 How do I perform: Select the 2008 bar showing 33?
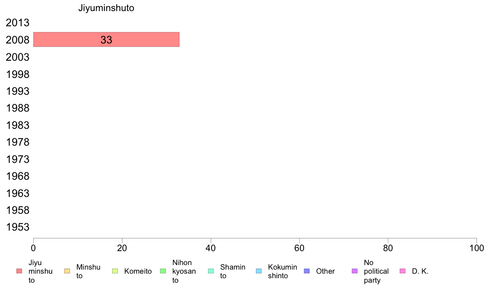point(106,39)
